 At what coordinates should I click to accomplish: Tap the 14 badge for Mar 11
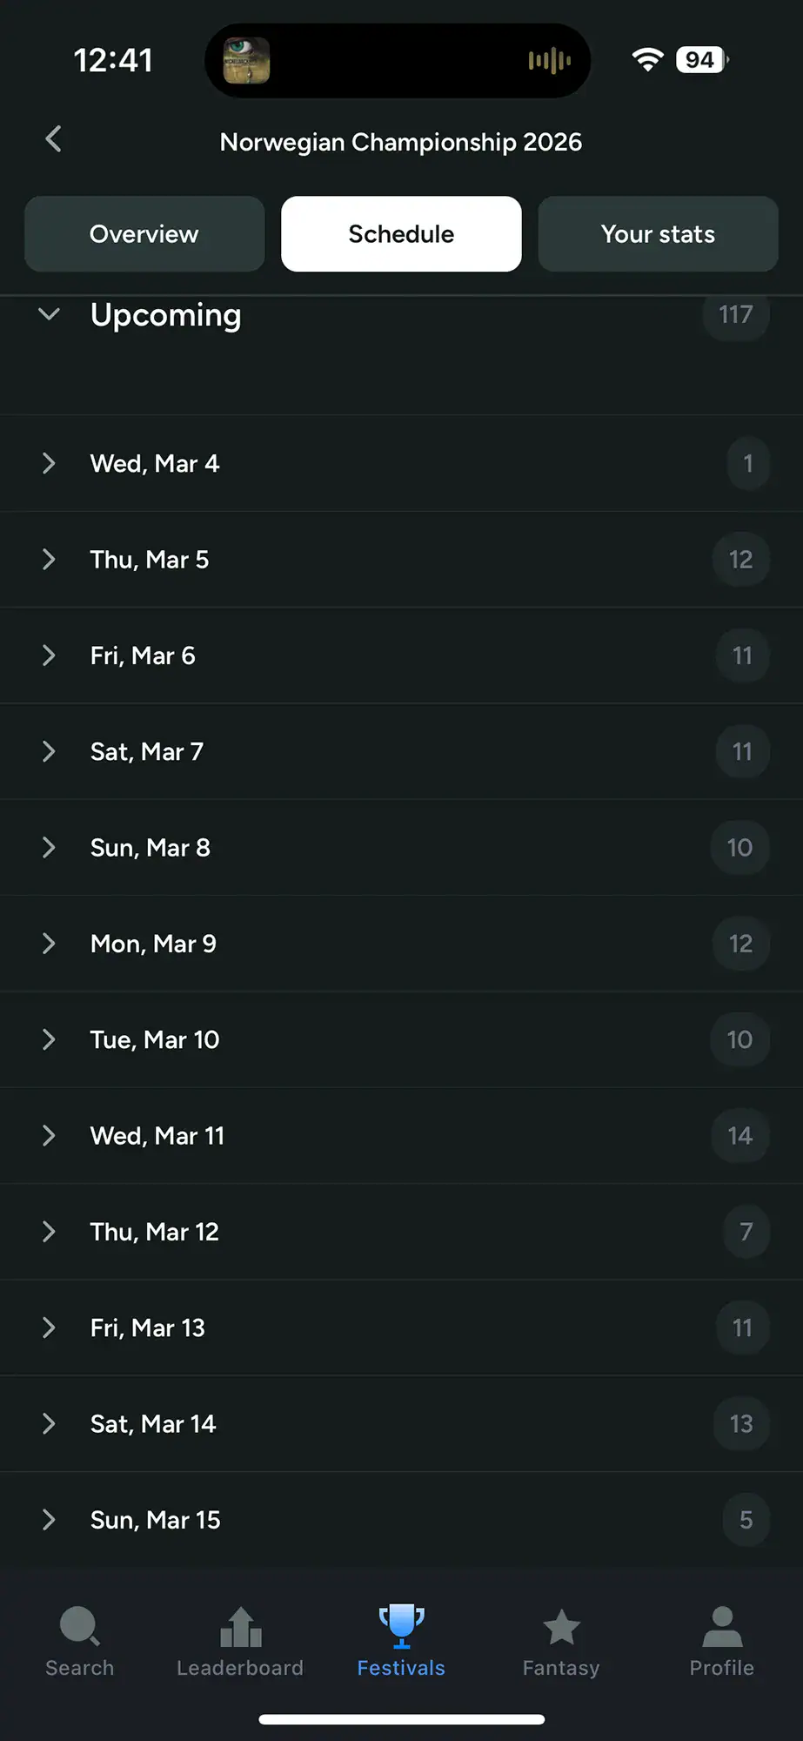pyautogui.click(x=739, y=1135)
